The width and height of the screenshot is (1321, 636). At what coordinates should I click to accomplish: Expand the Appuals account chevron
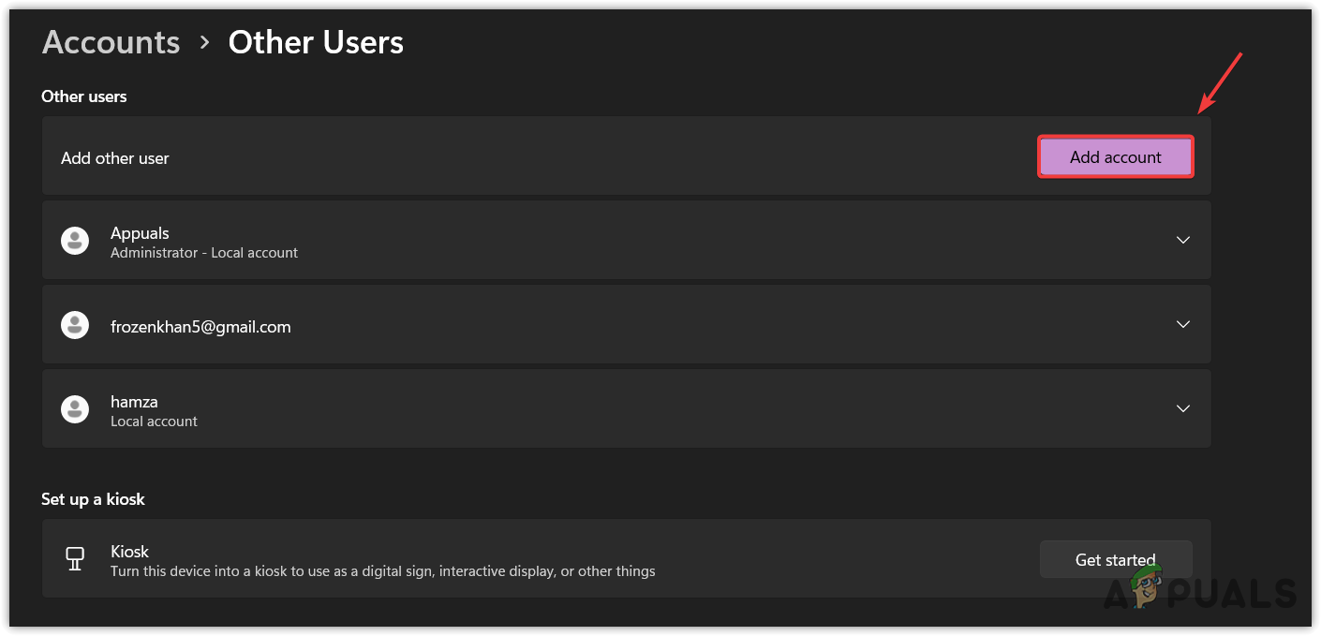coord(1183,240)
